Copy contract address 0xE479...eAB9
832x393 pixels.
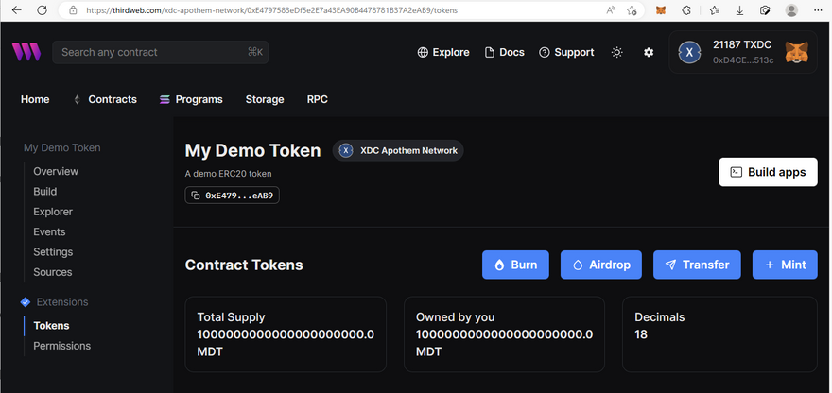click(x=233, y=196)
